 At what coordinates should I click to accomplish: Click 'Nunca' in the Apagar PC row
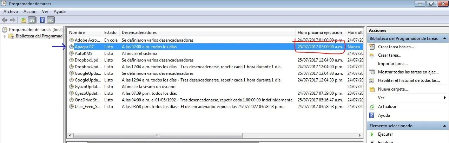(354, 47)
